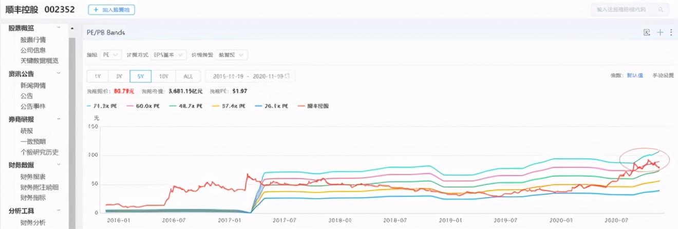Open 财务报表 in the sidebar
The image size is (678, 229).
point(33,177)
